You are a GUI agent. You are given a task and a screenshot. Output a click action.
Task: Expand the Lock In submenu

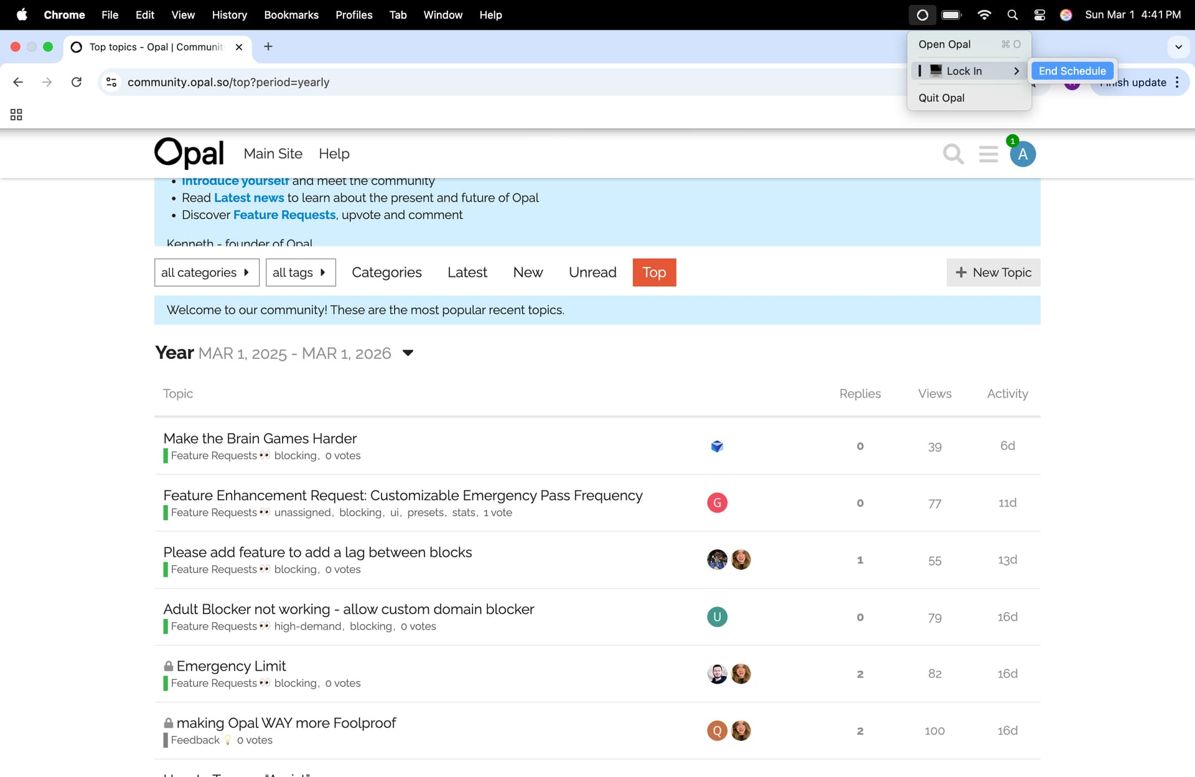(968, 71)
